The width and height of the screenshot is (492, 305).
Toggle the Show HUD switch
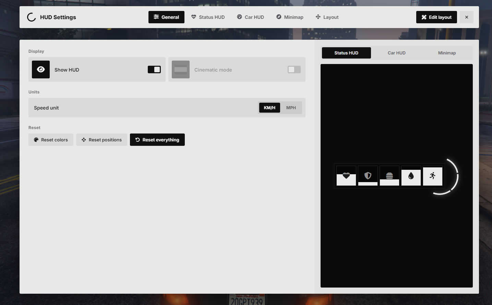(x=154, y=69)
